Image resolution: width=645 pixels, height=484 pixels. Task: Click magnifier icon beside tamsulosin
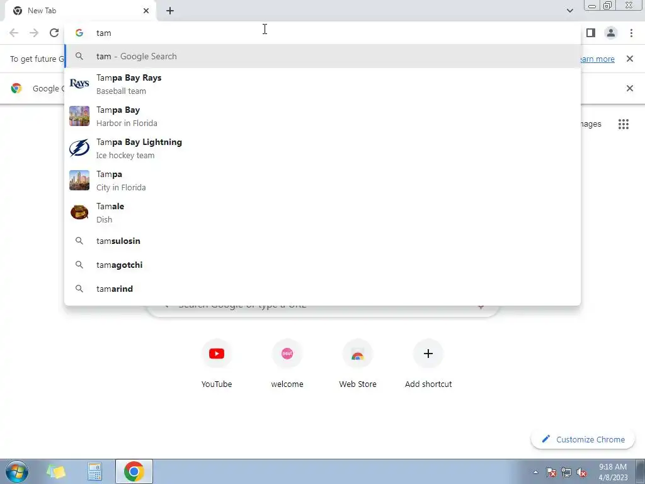tap(79, 241)
